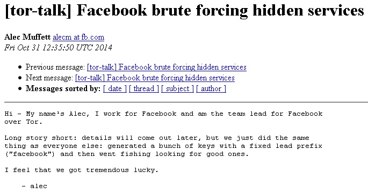This screenshot has height=194, width=368.
Task: Click the Fri Oct 31 timestamp line
Action: 58,48
